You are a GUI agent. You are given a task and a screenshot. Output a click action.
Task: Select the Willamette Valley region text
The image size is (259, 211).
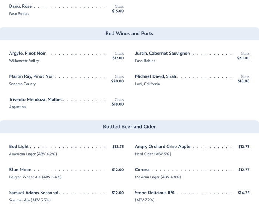[24, 61]
